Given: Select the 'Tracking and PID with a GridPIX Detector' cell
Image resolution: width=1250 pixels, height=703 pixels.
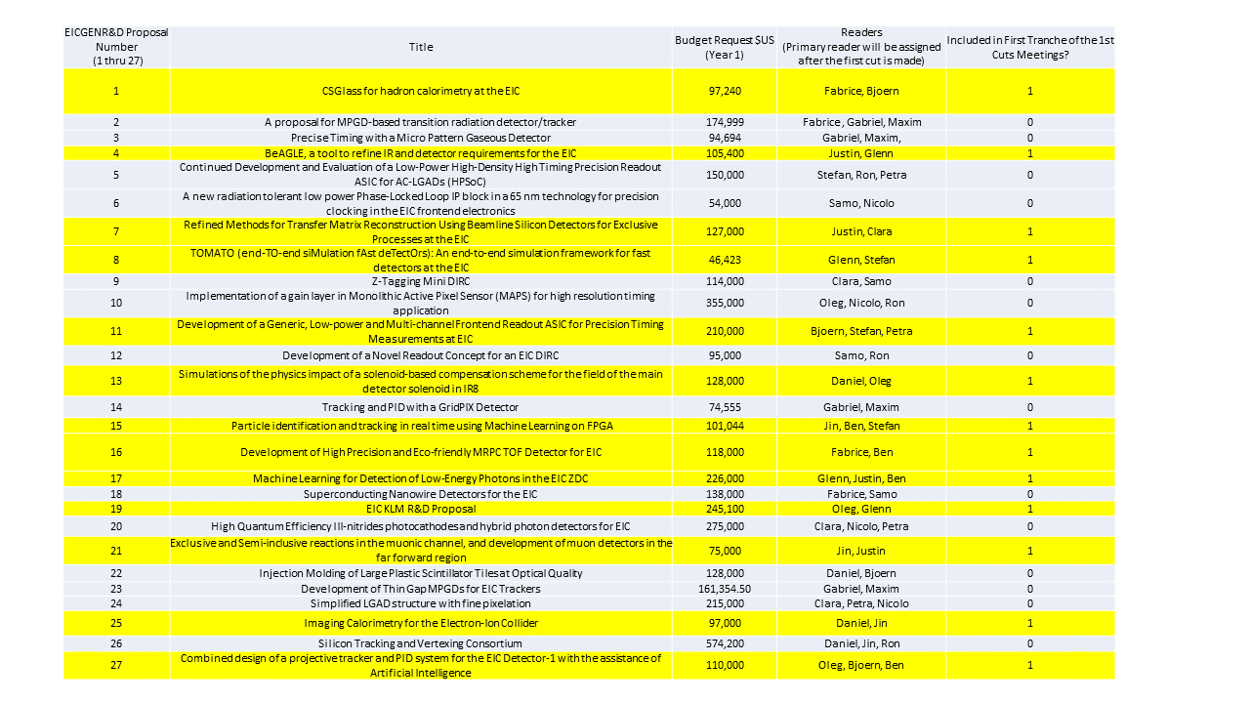Looking at the screenshot, I should click(x=421, y=407).
